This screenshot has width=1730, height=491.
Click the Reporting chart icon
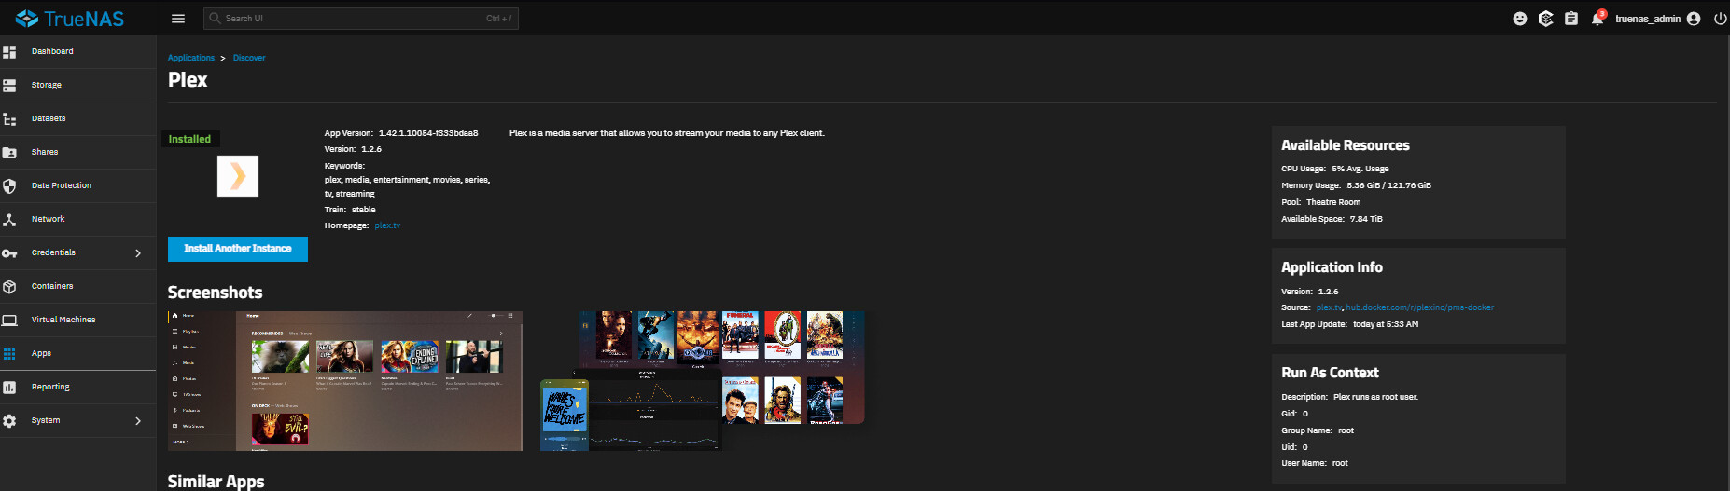[x=9, y=388]
